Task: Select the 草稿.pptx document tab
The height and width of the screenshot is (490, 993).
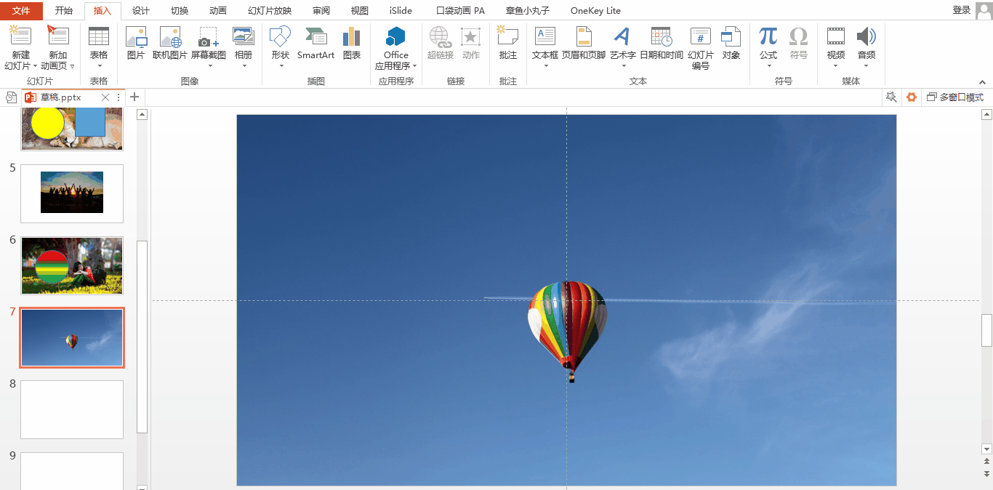Action: click(x=61, y=97)
